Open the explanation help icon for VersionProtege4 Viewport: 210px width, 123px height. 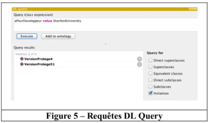(139, 59)
